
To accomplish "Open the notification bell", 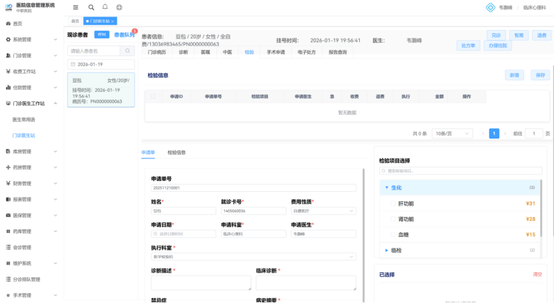I will click(x=105, y=7).
